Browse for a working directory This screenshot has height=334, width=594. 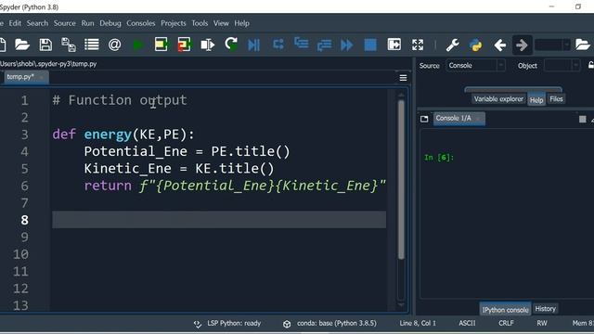[x=582, y=45]
